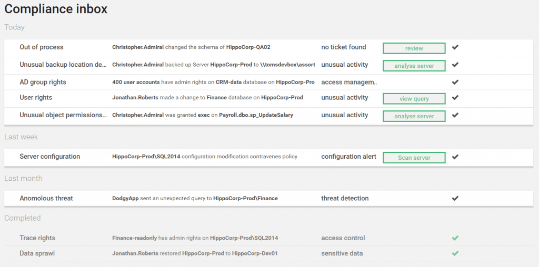Click Scan server button
Image resolution: width=539 pixels, height=267 pixels.
coord(414,158)
